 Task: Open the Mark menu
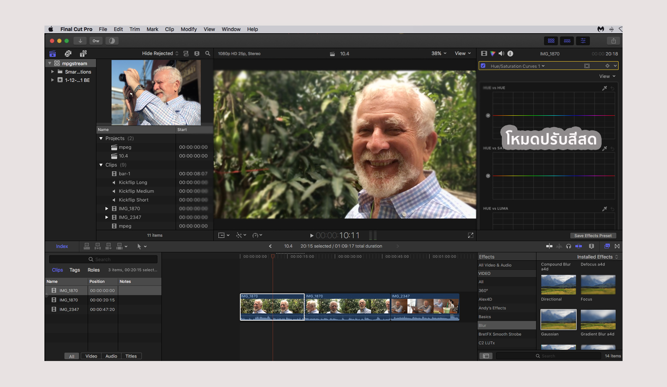click(152, 29)
